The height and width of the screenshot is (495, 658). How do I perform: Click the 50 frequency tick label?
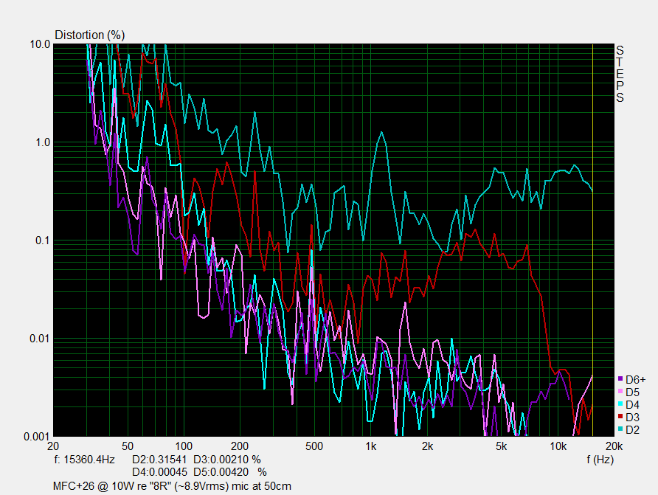(128, 446)
